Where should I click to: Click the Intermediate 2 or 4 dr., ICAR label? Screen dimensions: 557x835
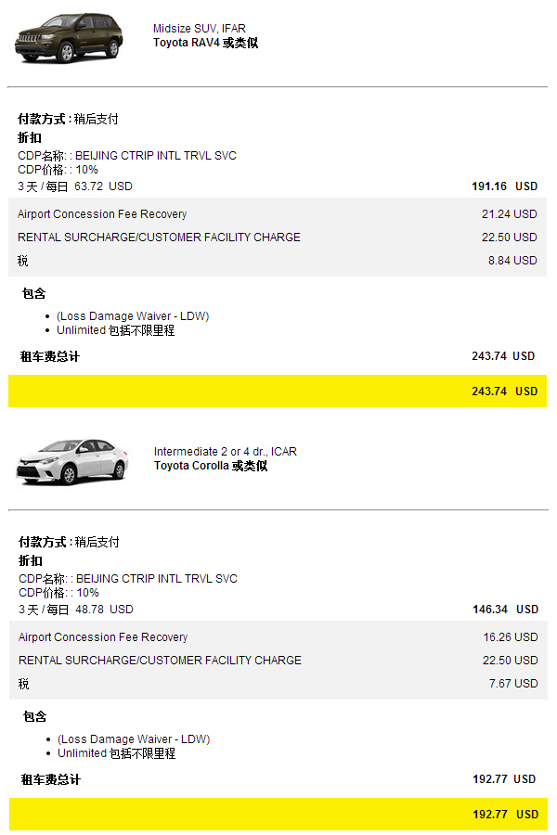point(225,452)
